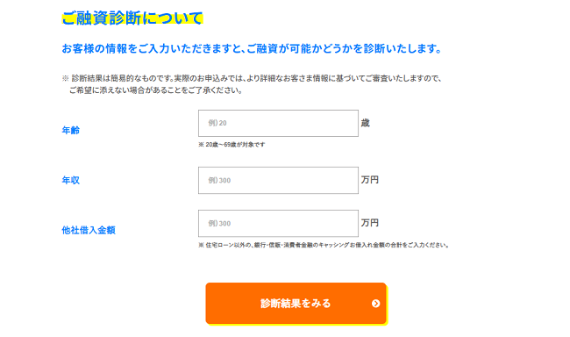
Task: Click the 住宅ローン以外 note under the borrowing field
Action: click(324, 245)
